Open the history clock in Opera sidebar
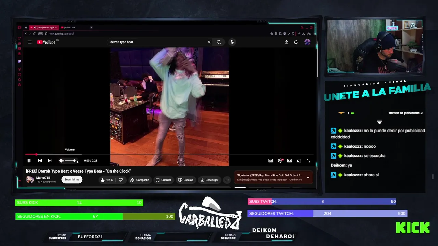Viewport: 438px width, 246px height. (x=20, y=74)
